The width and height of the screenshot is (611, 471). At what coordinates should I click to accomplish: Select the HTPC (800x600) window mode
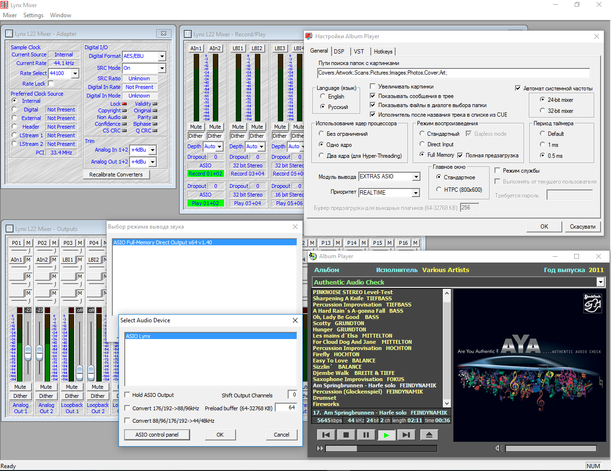439,189
